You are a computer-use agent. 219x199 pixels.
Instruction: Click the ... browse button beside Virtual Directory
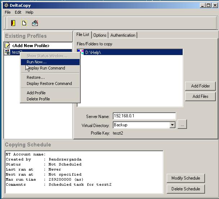coord(182,125)
